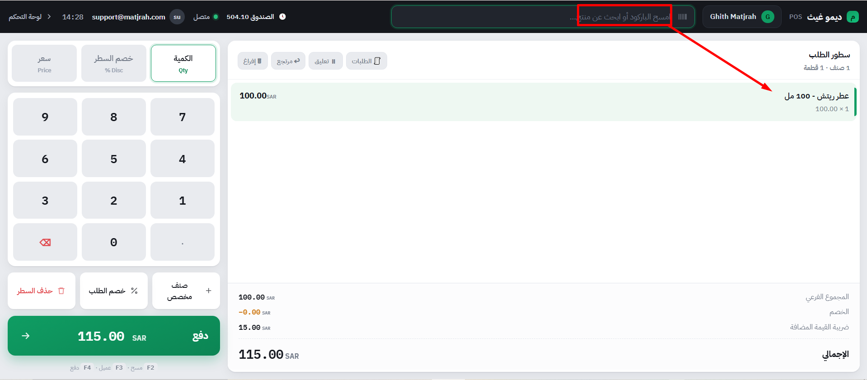
Task: Tap keypad digit 9
Action: pos(45,117)
